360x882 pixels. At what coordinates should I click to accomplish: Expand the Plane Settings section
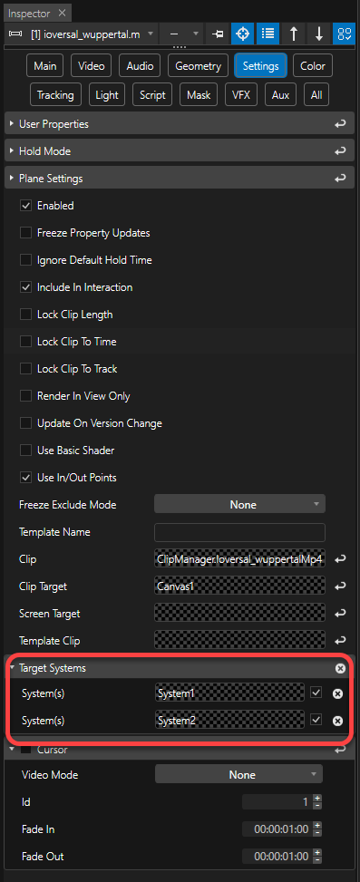12,179
